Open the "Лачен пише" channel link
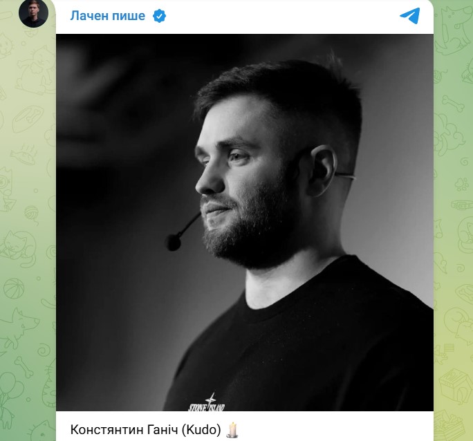 tap(107, 16)
